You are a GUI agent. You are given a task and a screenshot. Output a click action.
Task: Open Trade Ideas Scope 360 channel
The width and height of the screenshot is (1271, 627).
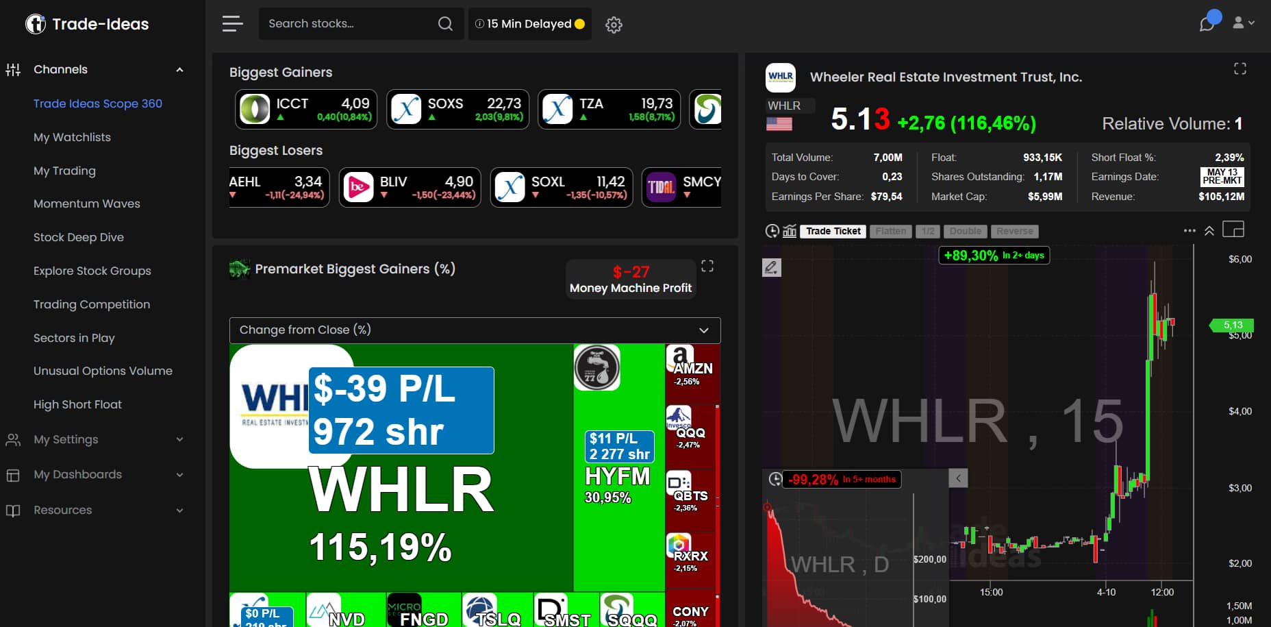pyautogui.click(x=98, y=103)
